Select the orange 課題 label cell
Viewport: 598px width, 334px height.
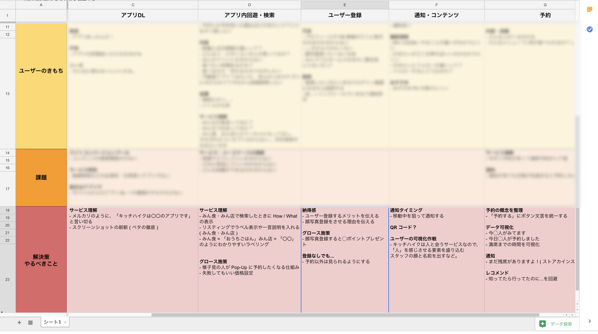pyautogui.click(x=41, y=178)
